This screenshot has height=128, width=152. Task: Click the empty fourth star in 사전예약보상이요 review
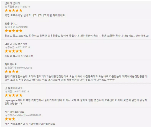point(17,119)
